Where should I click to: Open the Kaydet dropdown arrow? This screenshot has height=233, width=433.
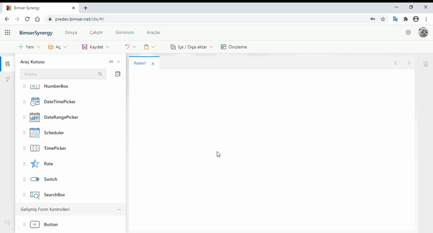tap(107, 47)
